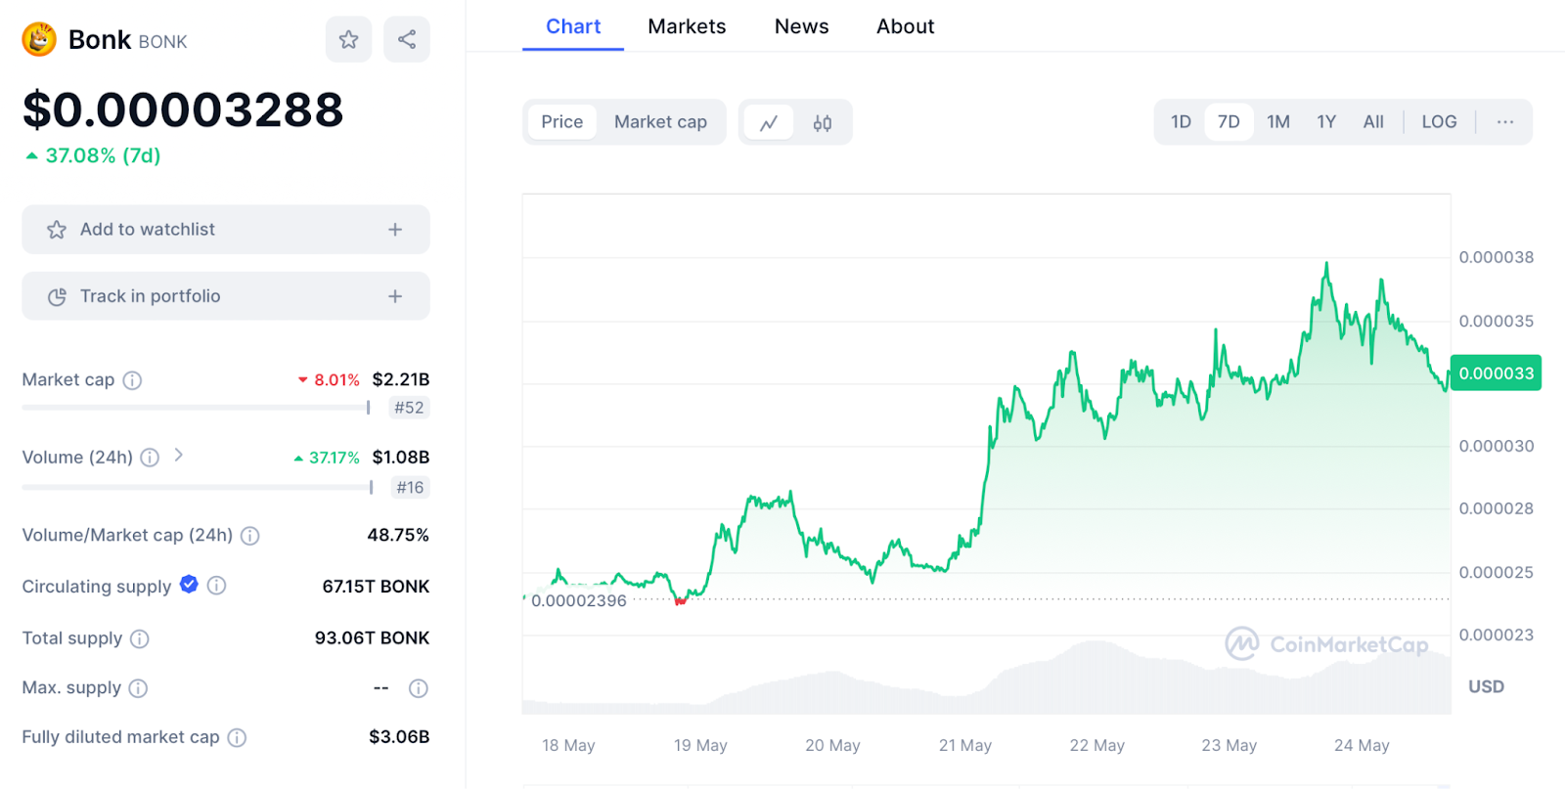This screenshot has height=789, width=1565.
Task: Click the $2.21B market cap value
Action: tap(401, 379)
